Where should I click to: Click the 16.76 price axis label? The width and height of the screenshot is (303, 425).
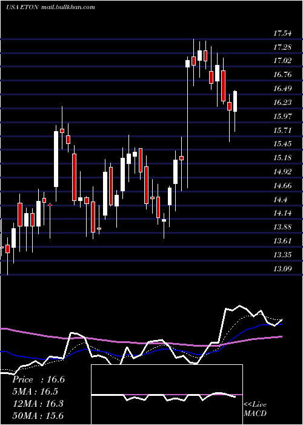pos(282,75)
